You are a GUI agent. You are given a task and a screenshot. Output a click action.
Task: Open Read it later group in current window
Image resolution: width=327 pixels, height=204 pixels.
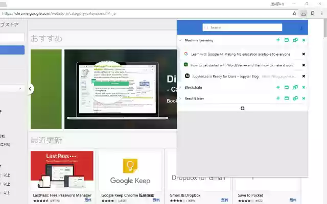click(287, 98)
